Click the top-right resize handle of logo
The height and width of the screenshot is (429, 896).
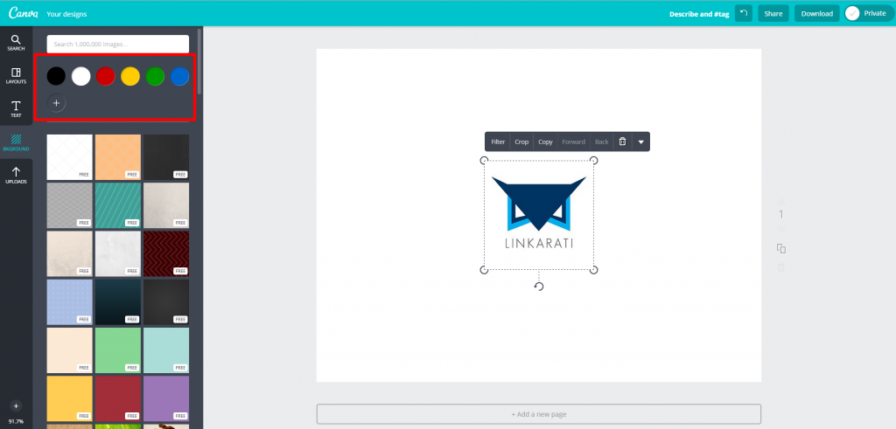click(x=594, y=160)
